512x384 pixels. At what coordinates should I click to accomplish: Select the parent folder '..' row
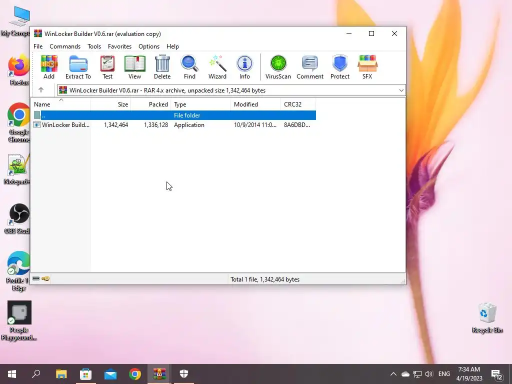coord(174,115)
